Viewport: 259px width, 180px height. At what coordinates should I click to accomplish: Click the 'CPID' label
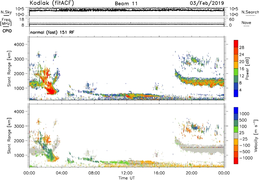(7, 31)
